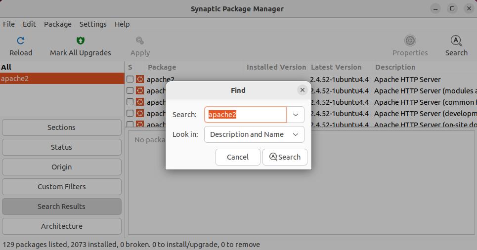Open the Edit menu
Viewport: 477px width, 250px height.
(x=29, y=24)
